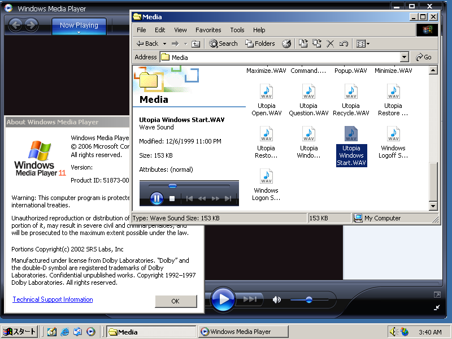Select the Utopia Windows Start.WAV file
452x339 pixels.
pyautogui.click(x=351, y=146)
